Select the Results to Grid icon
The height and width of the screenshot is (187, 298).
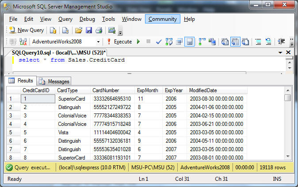tap(235, 42)
